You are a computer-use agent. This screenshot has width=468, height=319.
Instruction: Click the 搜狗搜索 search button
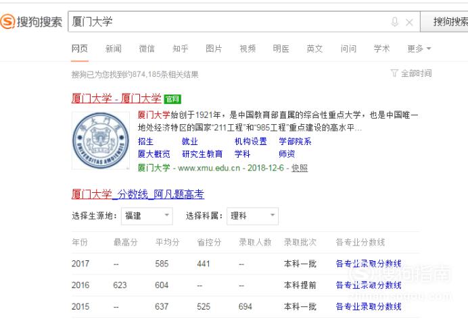[444, 22]
